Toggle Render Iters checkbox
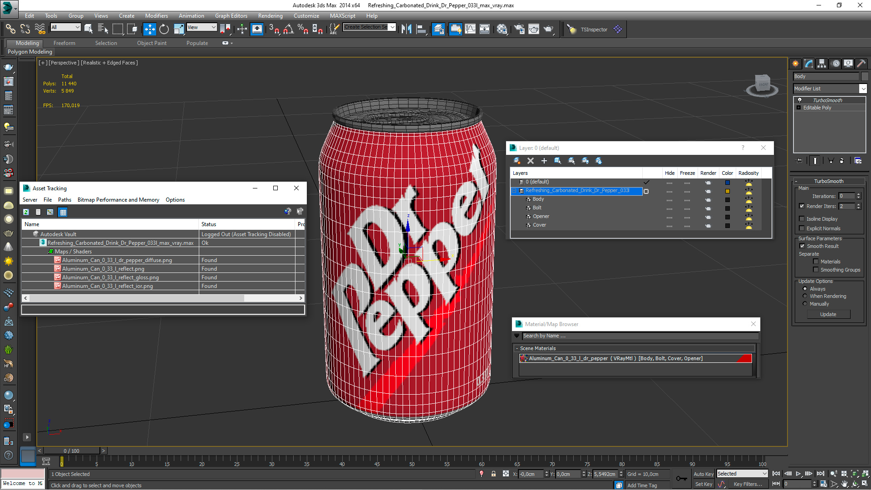 tap(802, 206)
